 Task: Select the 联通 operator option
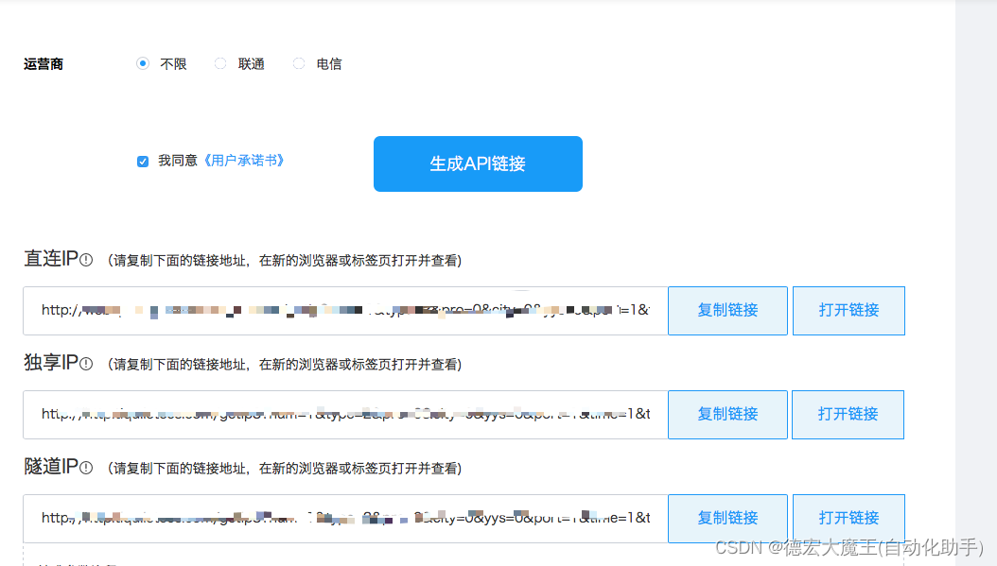coord(220,63)
